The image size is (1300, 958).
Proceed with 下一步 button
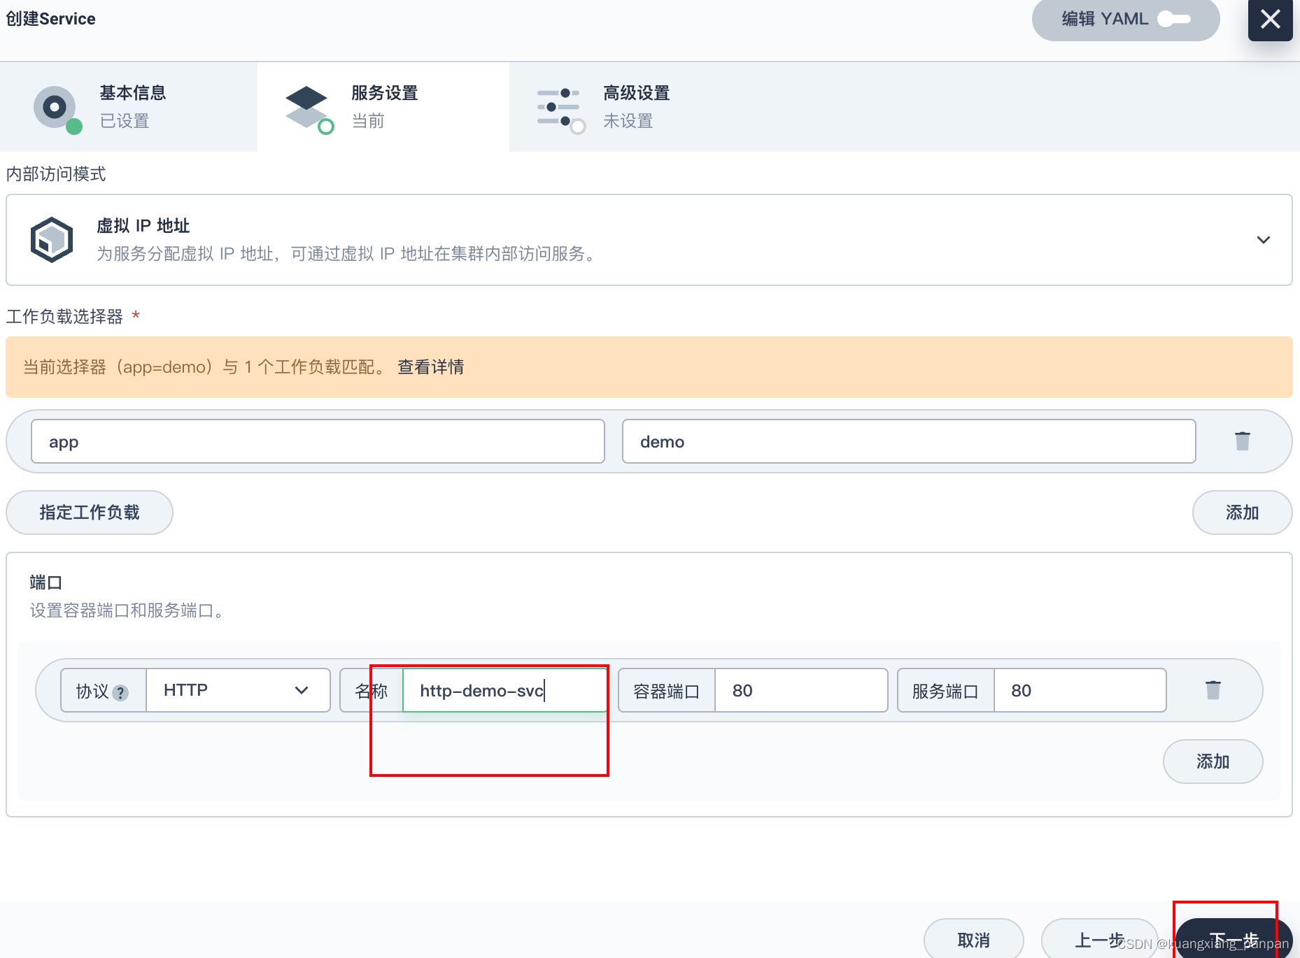pos(1234,940)
